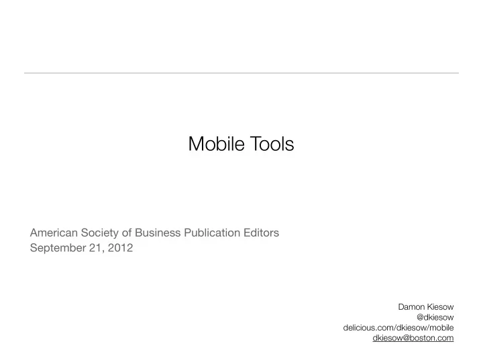Click delicious.com/dkiesow/mobile URL text

[x=398, y=328]
